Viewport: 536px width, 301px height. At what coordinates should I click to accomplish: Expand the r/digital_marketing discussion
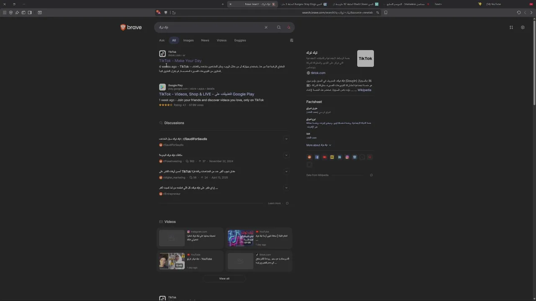286,171
